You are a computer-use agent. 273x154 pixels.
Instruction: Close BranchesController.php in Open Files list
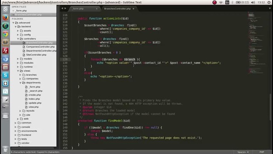[x=13, y=15]
